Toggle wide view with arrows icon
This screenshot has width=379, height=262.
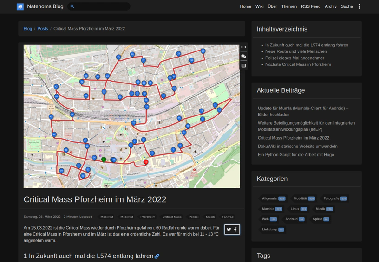coord(243,47)
